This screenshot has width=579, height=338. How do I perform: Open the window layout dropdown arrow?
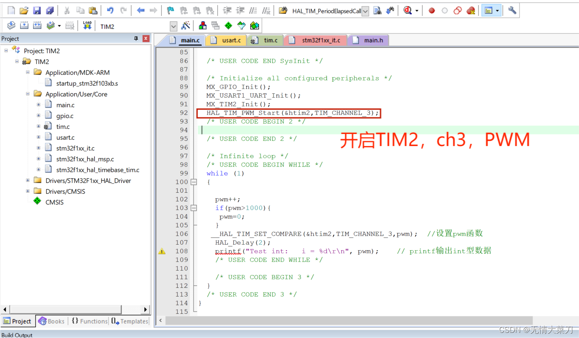(498, 10)
